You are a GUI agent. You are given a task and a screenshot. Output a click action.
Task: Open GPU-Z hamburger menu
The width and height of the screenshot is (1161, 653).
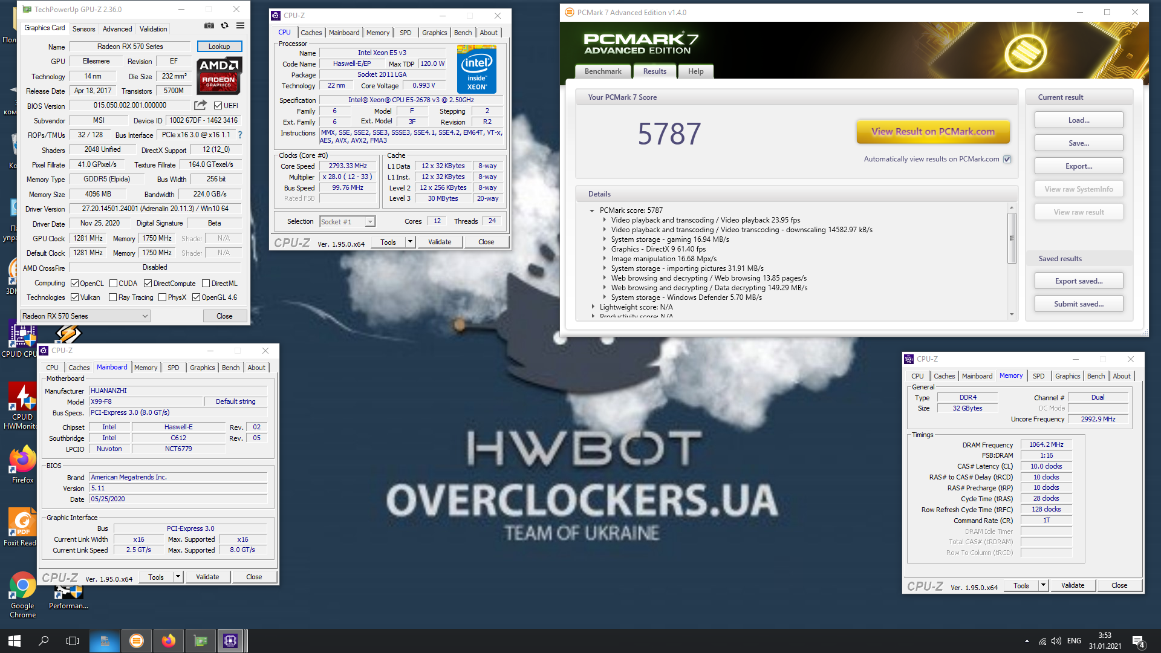point(240,26)
